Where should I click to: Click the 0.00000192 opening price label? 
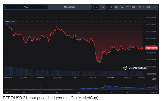(10, 21)
